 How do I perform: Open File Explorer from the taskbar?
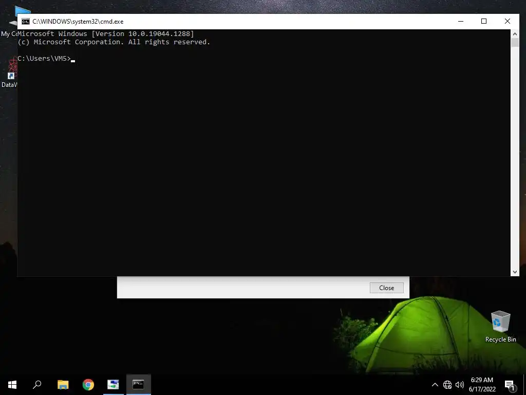63,385
